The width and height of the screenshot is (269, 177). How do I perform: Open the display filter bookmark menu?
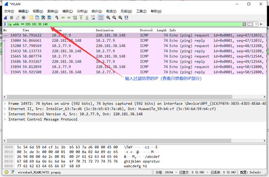(5, 24)
